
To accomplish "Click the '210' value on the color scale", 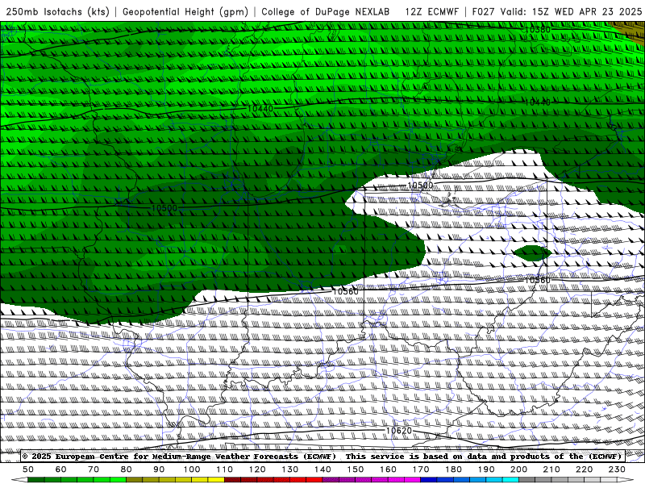I will pyautogui.click(x=551, y=469).
